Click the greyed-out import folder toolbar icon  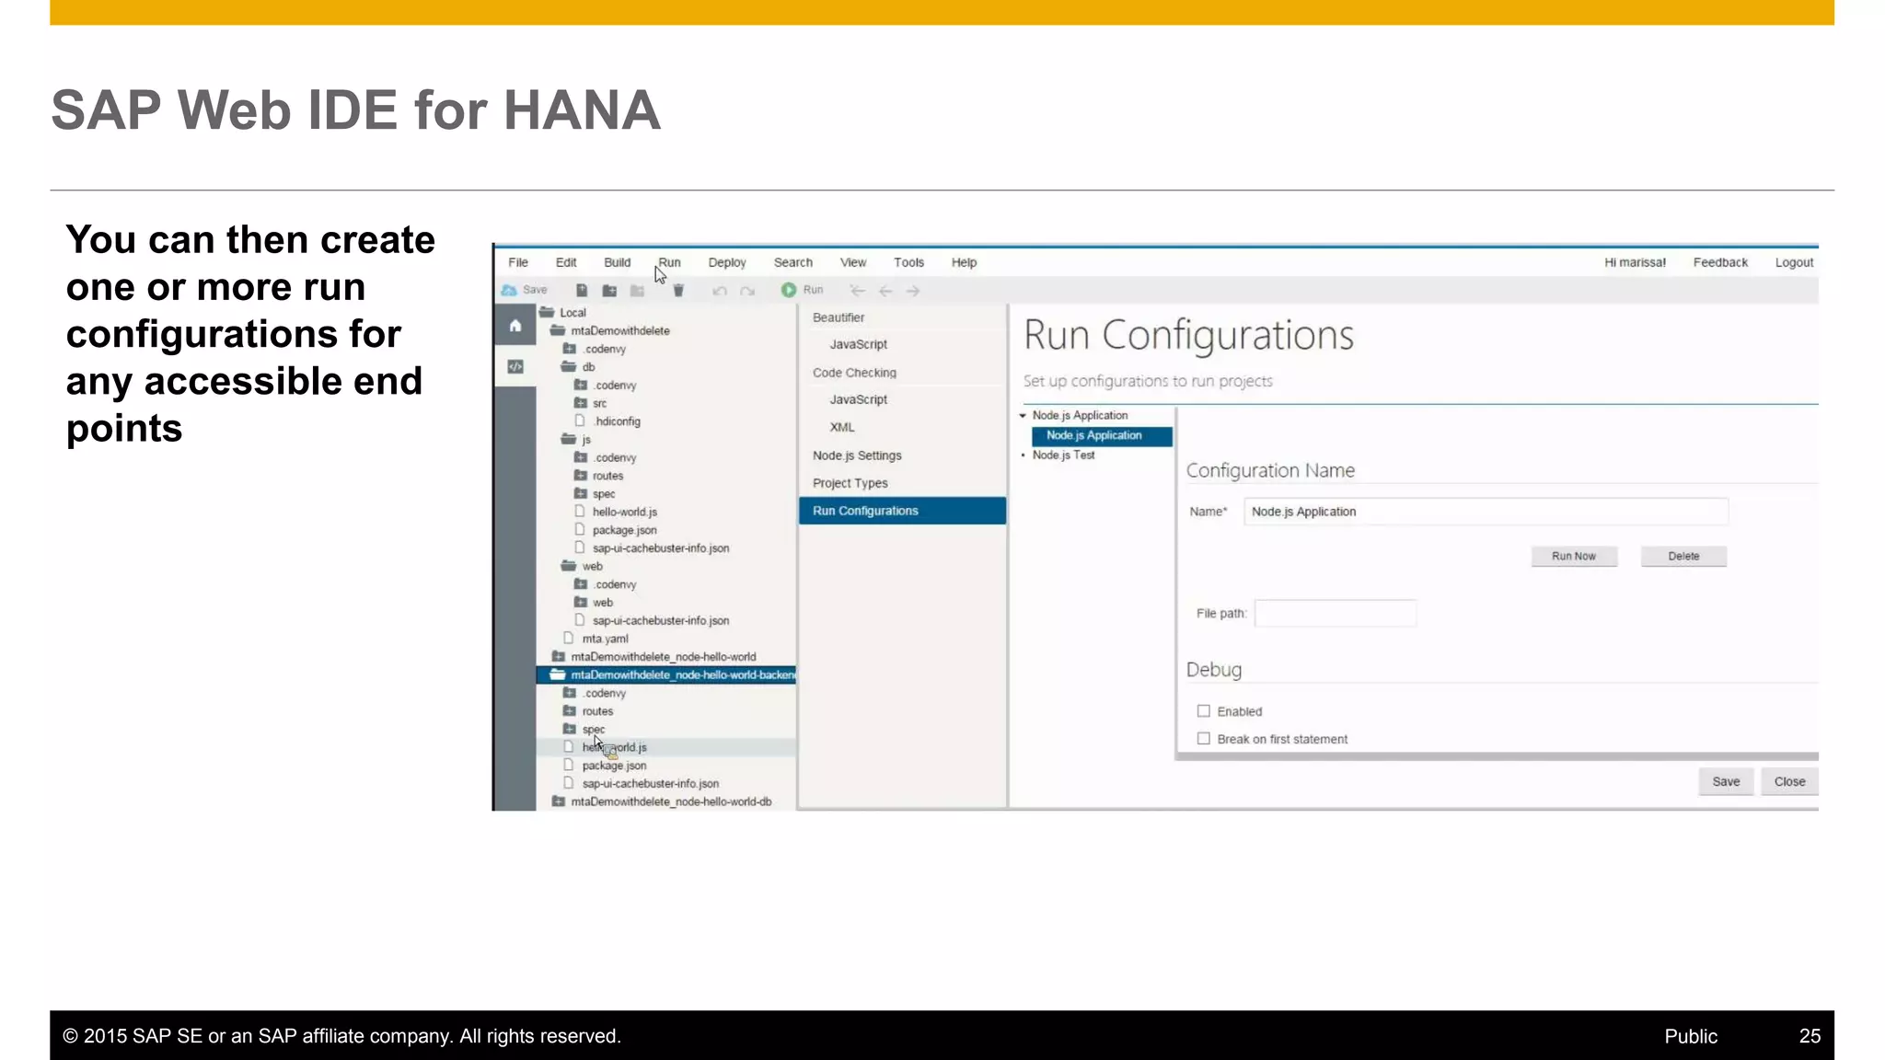[x=637, y=291]
